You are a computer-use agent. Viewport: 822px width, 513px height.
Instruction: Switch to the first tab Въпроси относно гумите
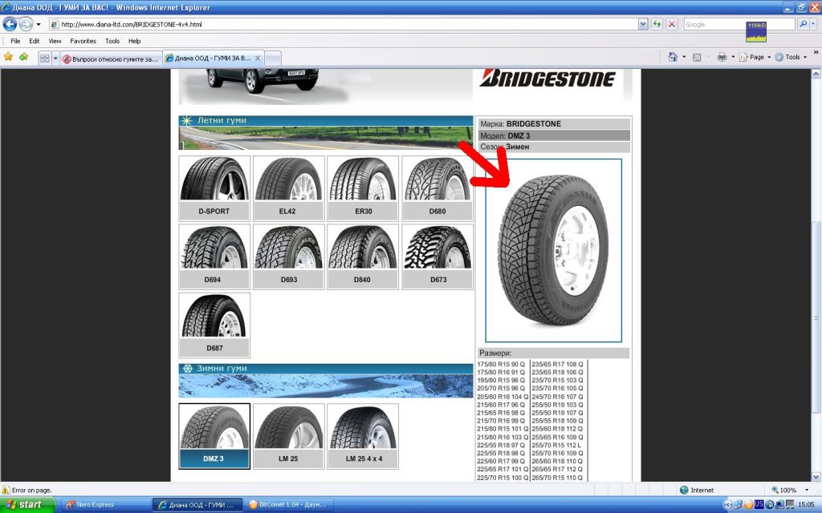click(111, 59)
